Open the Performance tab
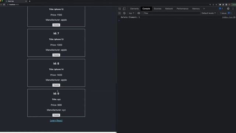 coord(183,9)
